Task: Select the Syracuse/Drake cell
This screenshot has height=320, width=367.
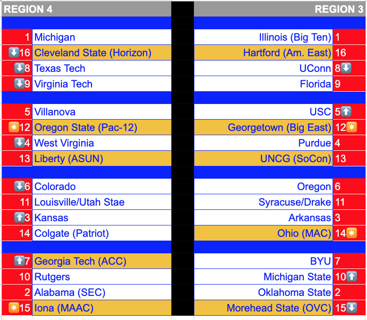Action: [x=263, y=202]
